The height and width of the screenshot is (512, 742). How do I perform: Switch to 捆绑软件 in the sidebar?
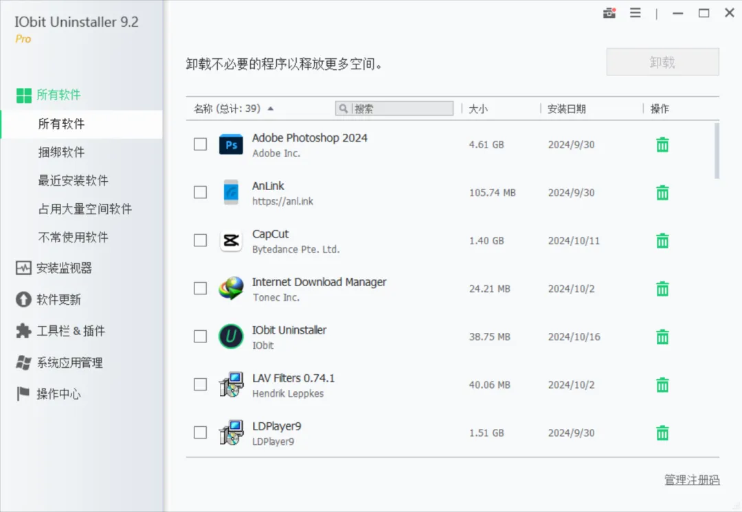click(x=62, y=152)
